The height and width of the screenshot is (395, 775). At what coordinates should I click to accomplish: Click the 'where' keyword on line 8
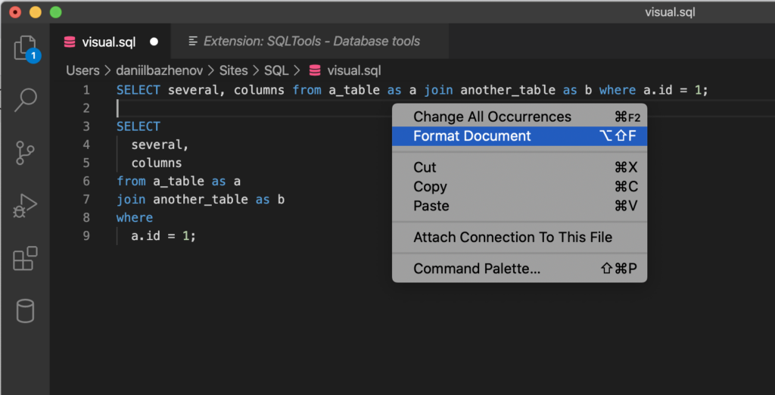pyautogui.click(x=135, y=217)
